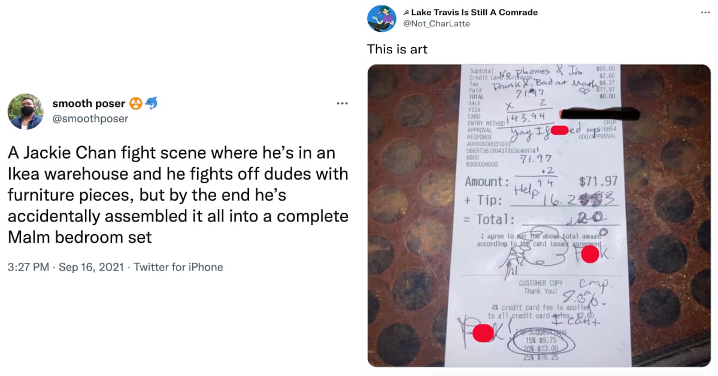Go to the @Not_CharLatte handle
Image resolution: width=718 pixels, height=376 pixels.
(436, 24)
